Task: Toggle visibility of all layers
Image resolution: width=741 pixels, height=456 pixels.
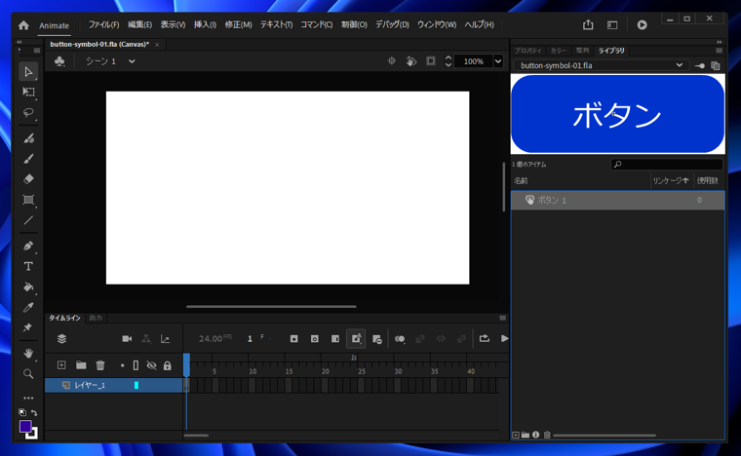Action: 151,365
